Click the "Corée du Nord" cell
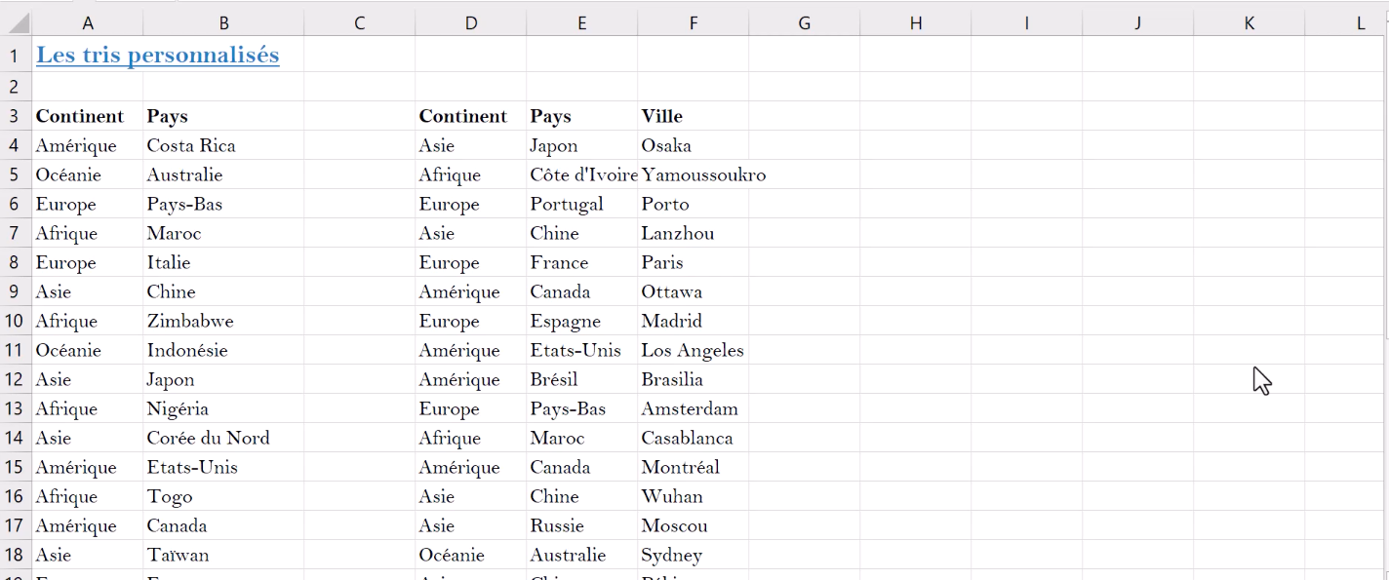 [x=208, y=438]
